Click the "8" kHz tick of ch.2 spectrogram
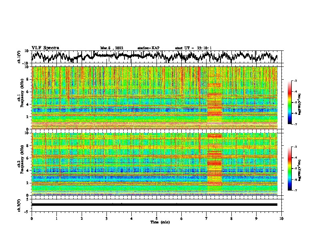317x245 pixels. pos(28,146)
